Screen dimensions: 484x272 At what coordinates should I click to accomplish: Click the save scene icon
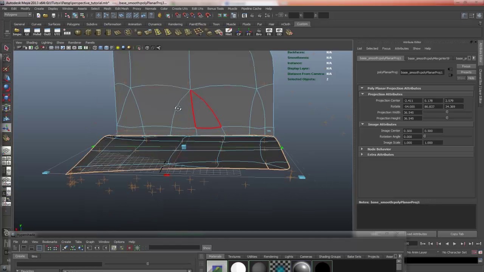(x=53, y=15)
